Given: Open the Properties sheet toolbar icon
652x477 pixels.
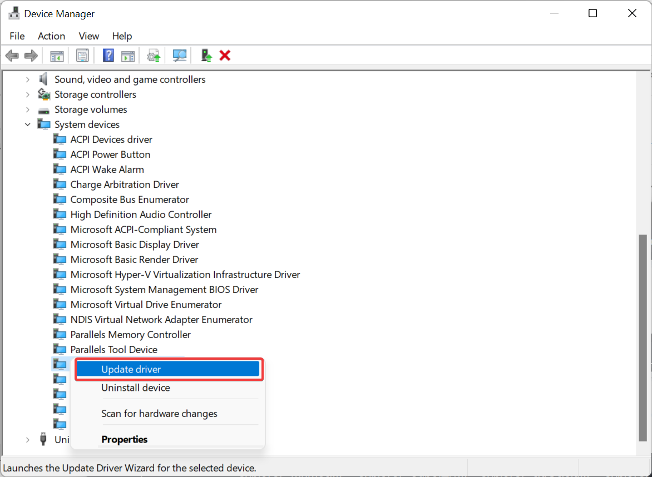Looking at the screenshot, I should pos(82,55).
